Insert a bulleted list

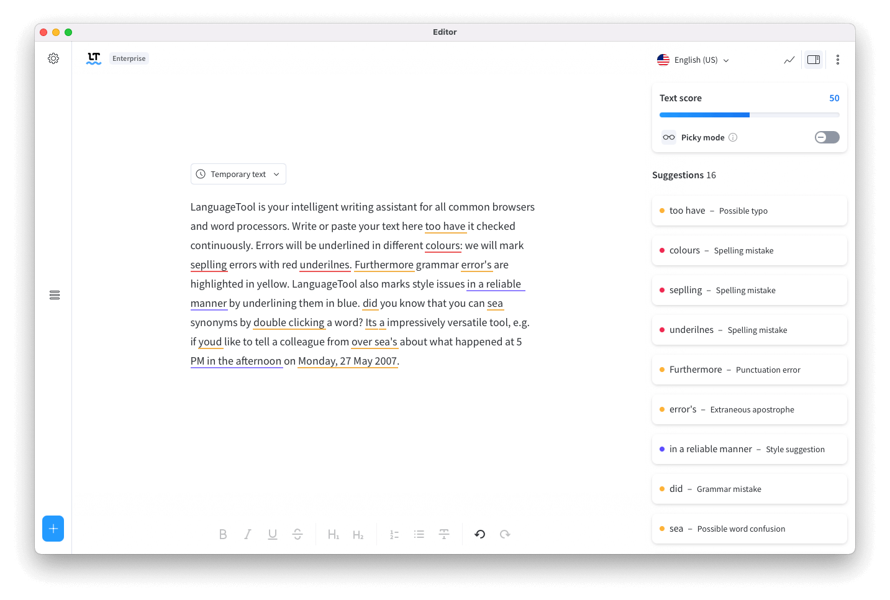419,534
